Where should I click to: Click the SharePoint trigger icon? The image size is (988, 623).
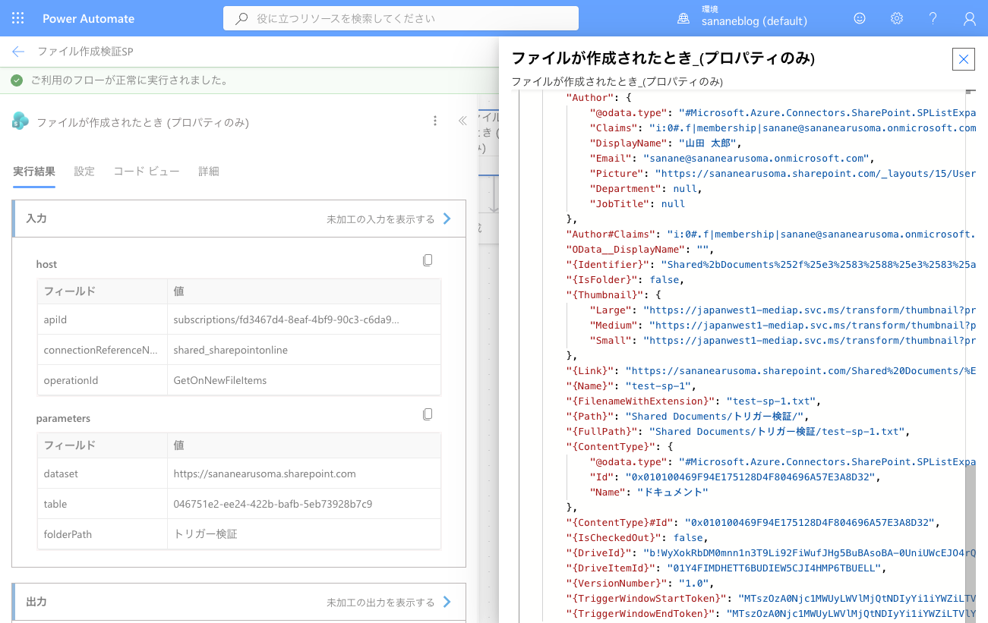[x=21, y=121]
